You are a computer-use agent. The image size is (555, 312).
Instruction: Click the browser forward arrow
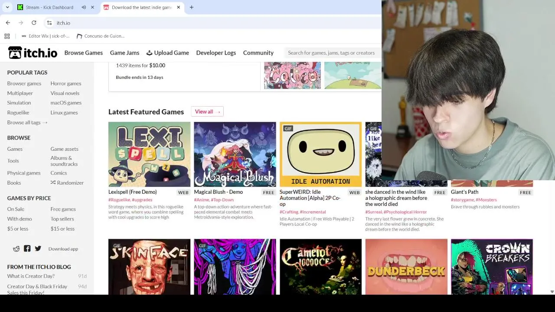(21, 23)
